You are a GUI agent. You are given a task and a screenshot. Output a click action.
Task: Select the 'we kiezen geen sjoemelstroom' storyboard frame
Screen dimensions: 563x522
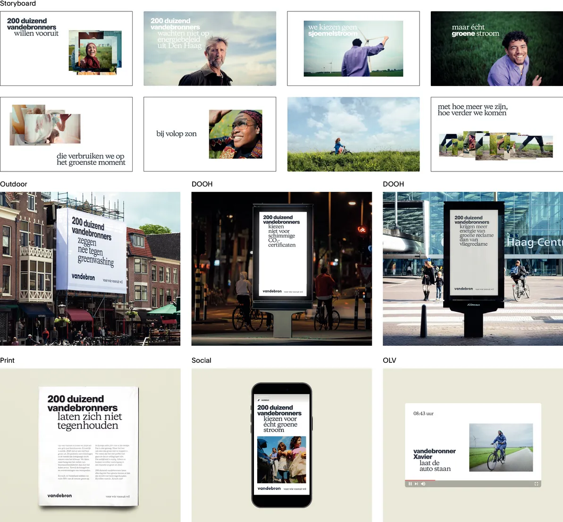353,49
